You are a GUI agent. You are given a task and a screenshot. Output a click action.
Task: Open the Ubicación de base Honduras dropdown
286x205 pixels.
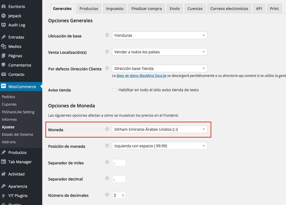[x=160, y=35]
